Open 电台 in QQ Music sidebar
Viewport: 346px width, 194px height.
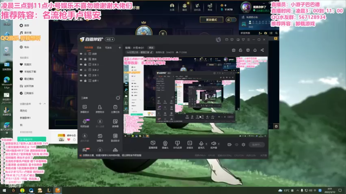pyautogui.click(x=24, y=47)
